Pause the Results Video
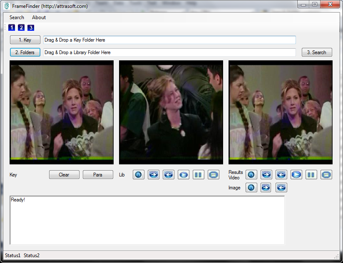 [x=311, y=175]
